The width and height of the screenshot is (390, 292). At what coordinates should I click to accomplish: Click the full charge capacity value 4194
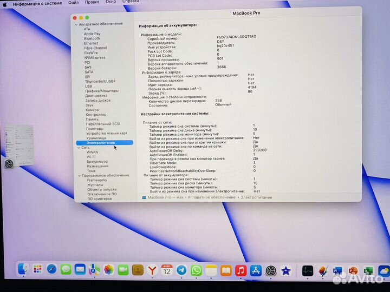(252, 88)
